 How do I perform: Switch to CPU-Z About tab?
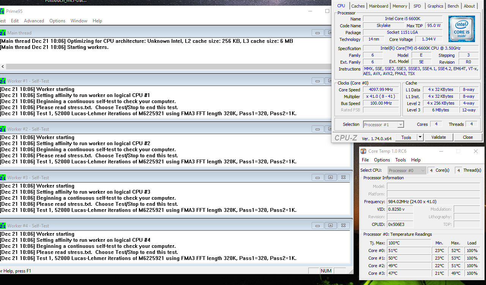click(x=469, y=6)
